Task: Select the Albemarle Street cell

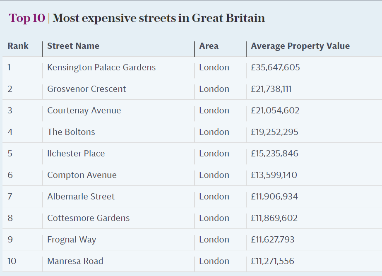Action: click(81, 197)
